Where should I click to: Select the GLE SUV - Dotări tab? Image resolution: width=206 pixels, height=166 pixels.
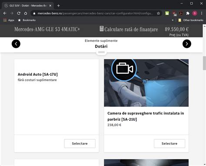click(27, 6)
